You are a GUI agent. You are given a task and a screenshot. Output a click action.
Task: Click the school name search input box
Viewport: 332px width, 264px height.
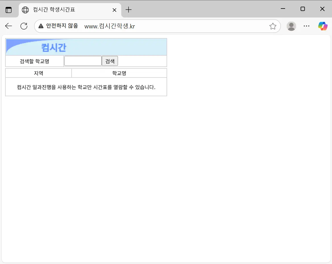tap(83, 61)
